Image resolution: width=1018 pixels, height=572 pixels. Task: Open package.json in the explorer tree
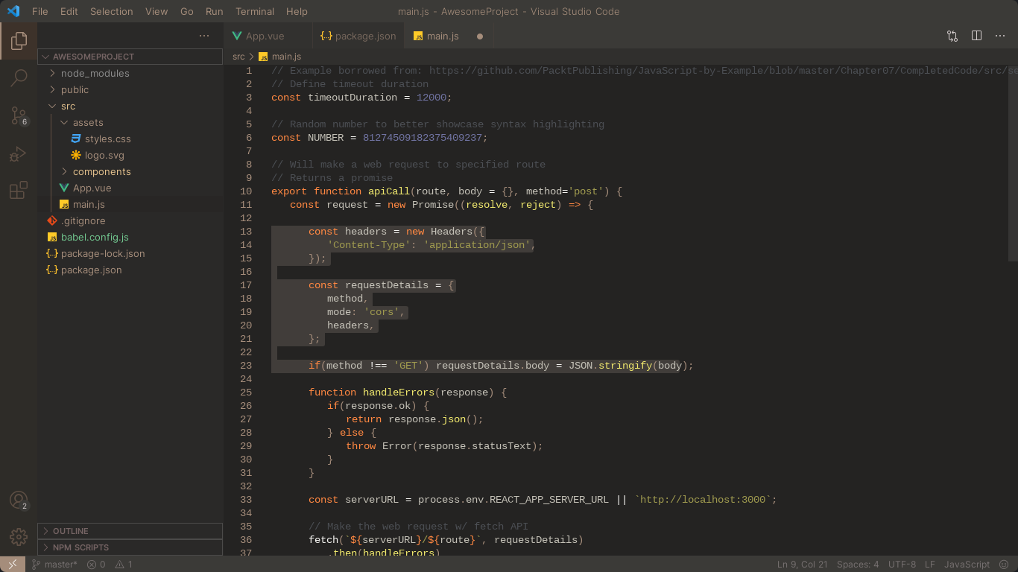click(130, 270)
